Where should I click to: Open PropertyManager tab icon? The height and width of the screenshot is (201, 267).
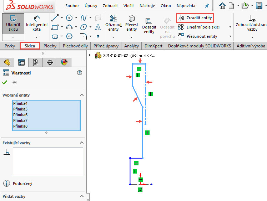pos(21,62)
